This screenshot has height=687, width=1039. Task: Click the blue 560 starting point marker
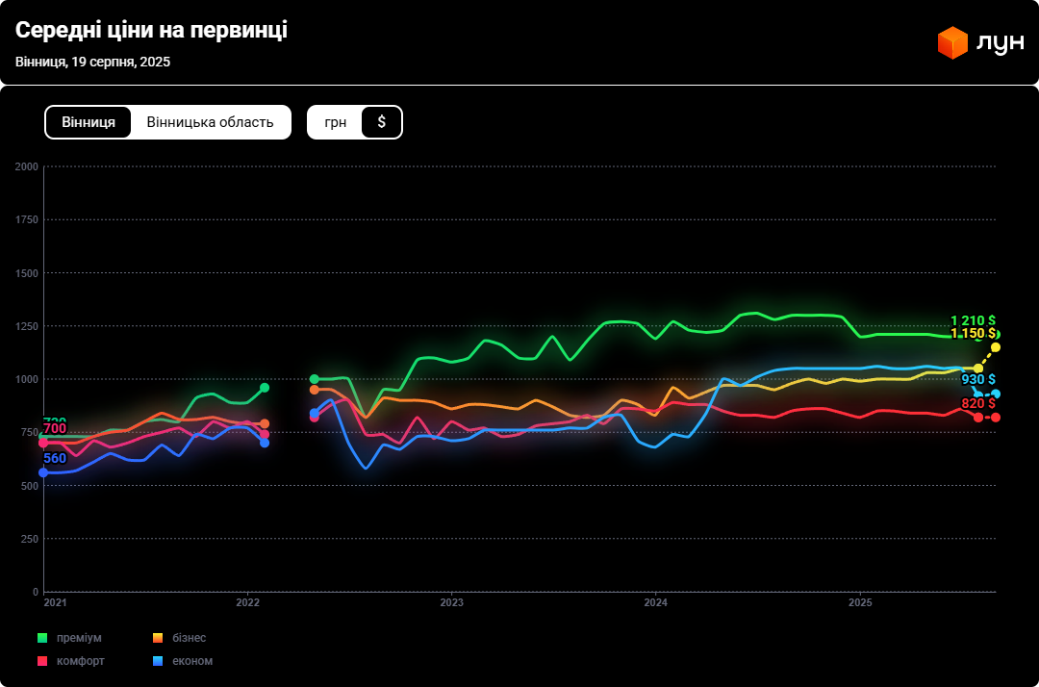tap(43, 472)
